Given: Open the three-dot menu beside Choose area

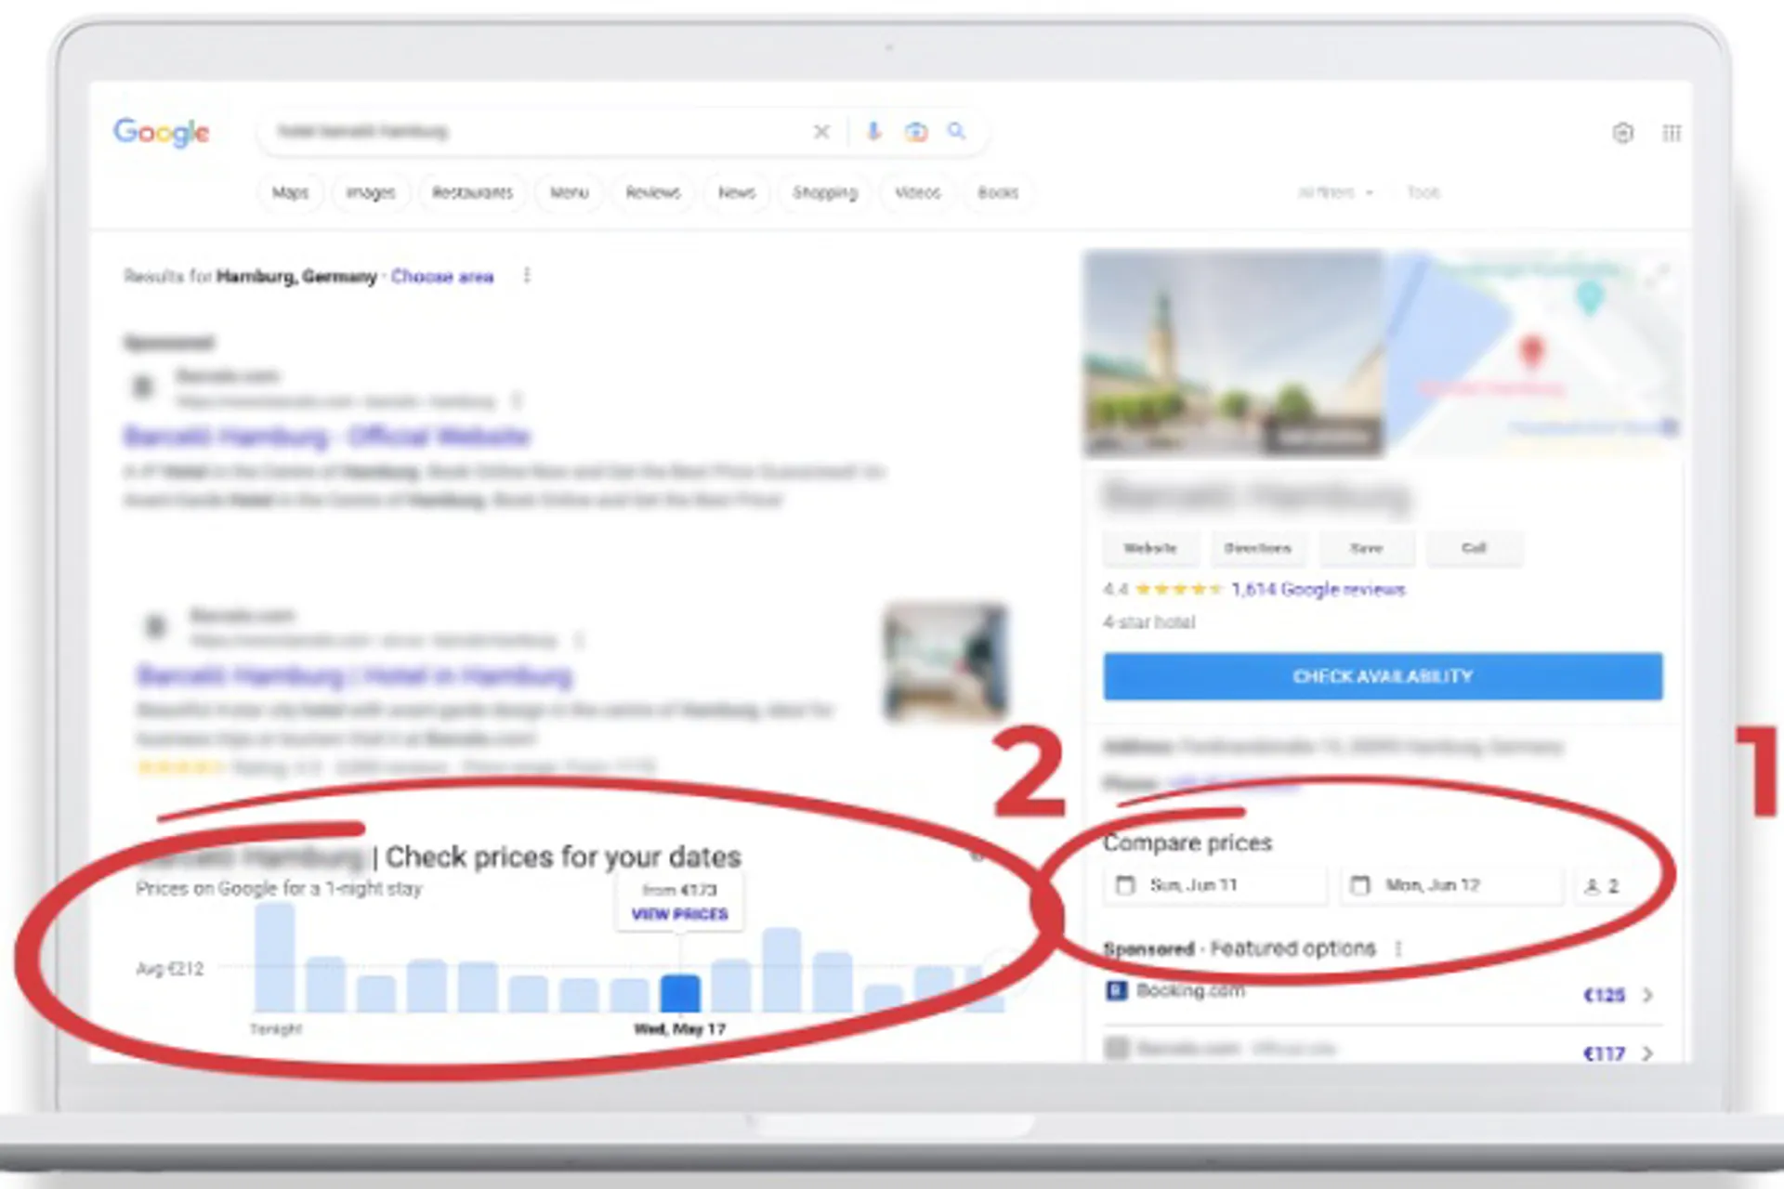Looking at the screenshot, I should click(x=527, y=276).
